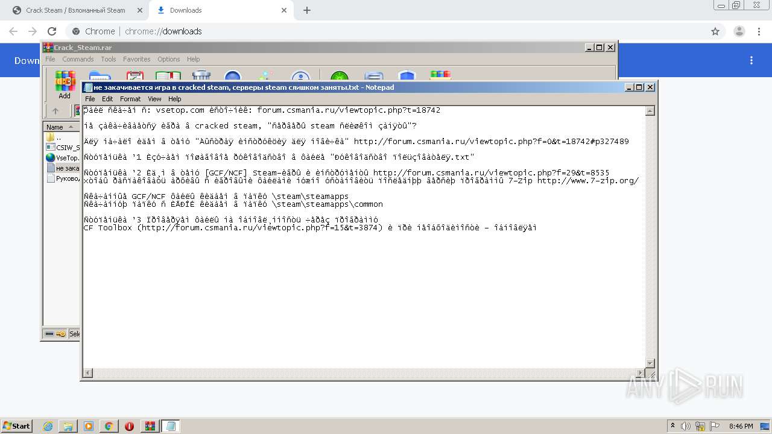This screenshot has height=434, width=772.
Task: Go up one level in WinRAR
Action: coord(55,111)
